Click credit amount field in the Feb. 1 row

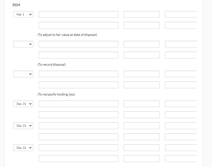click(181, 14)
